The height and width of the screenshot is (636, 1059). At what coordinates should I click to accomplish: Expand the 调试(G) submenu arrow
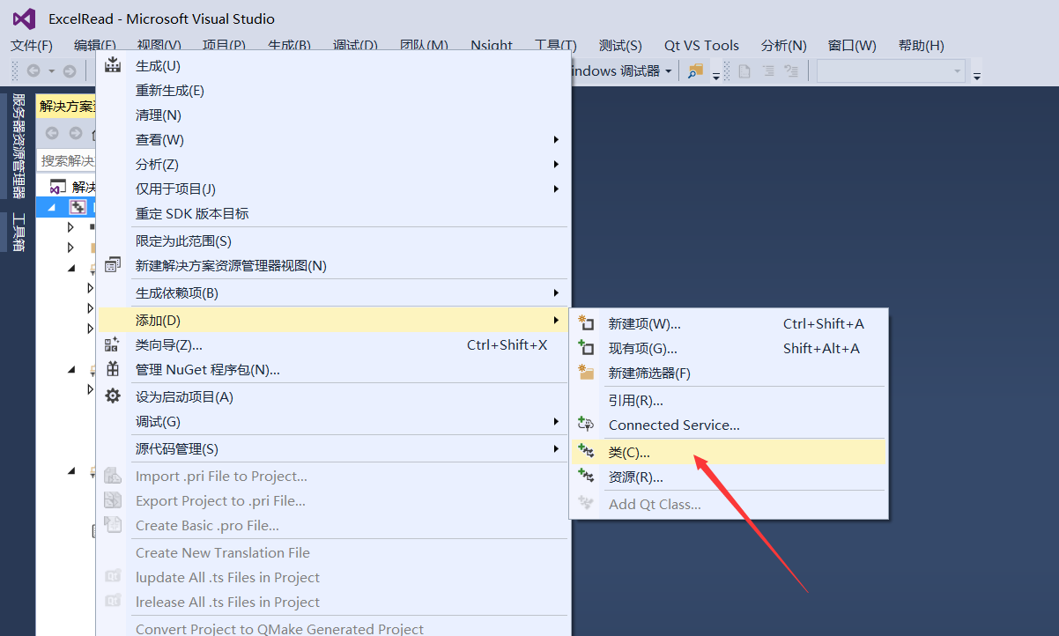[x=556, y=421]
